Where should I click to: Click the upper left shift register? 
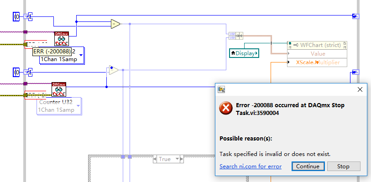tap(26, 16)
